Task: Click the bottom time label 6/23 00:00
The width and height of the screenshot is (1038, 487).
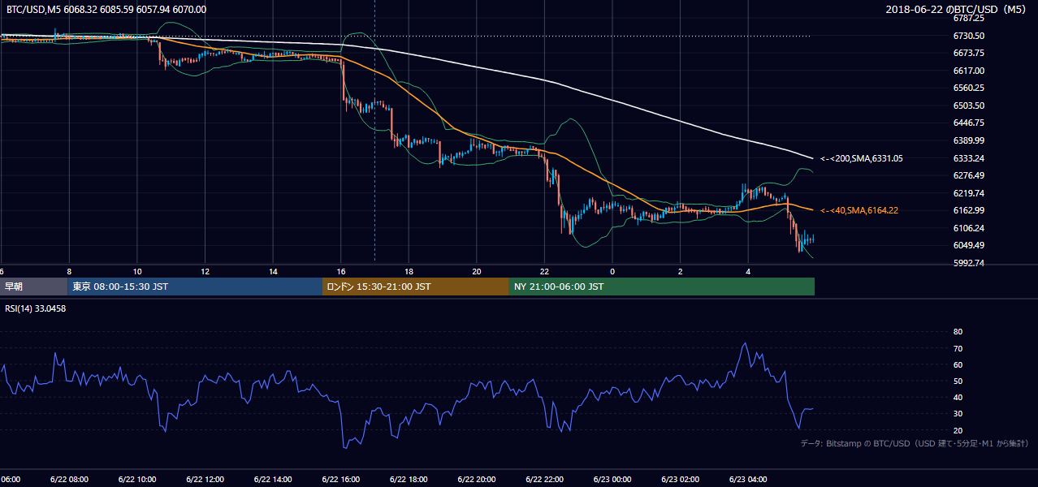Action: coord(612,480)
